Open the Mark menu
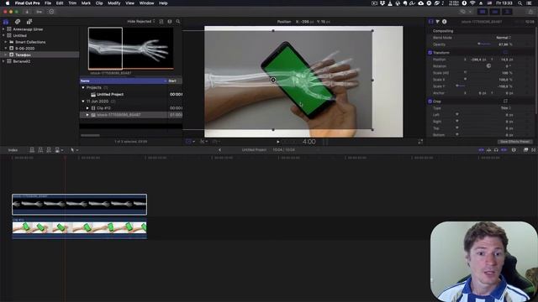The image size is (538, 302). pos(86,3)
